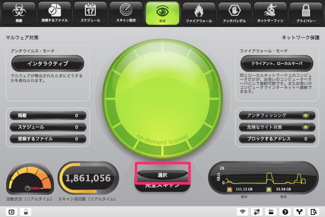Click the help question mark icon
The height and width of the screenshot is (217, 325).
point(285,212)
